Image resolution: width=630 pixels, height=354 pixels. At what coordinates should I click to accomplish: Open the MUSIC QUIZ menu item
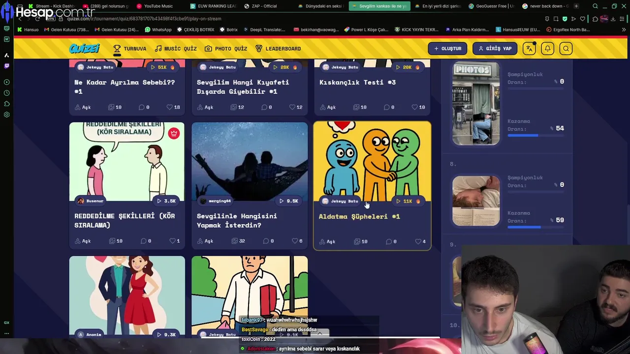[x=176, y=49]
